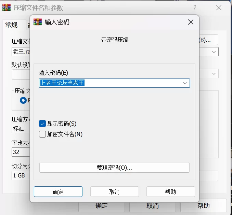Viewport: 232px width, 215px height.
Task: Open 帮助 in the 输入密码 dialog
Action: point(170,191)
